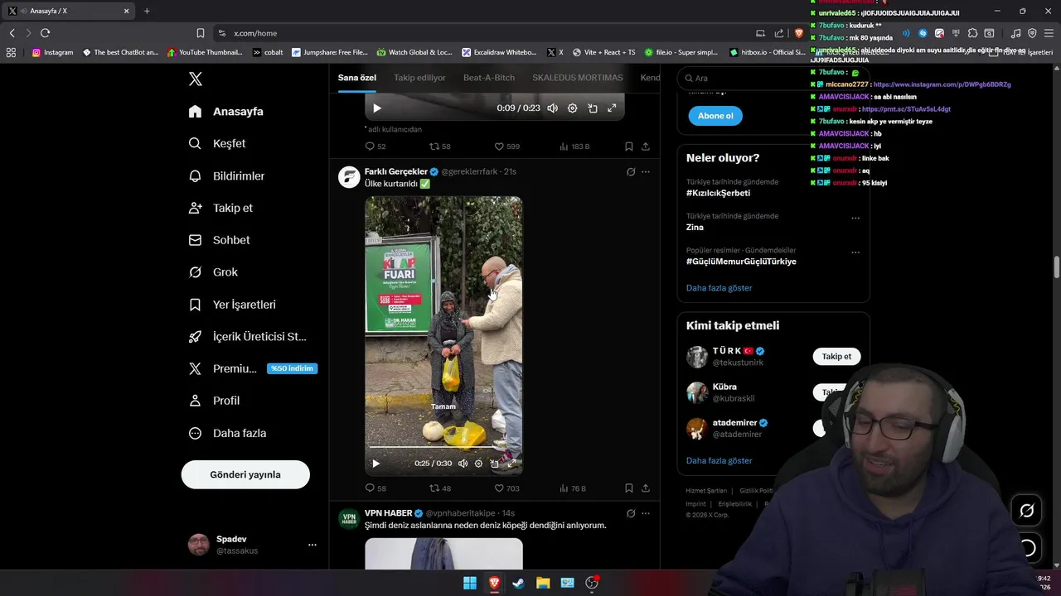Fullscreen the Ülke kurtarıldı video
The image size is (1061, 596).
pyautogui.click(x=511, y=464)
